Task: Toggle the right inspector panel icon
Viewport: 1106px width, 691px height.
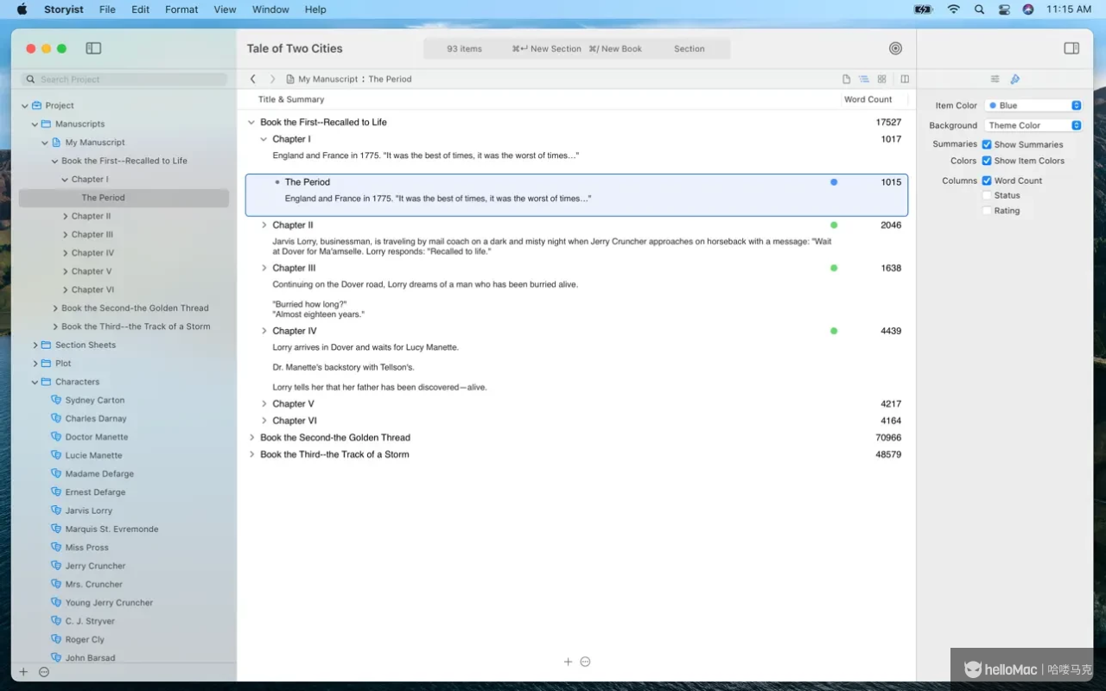Action: 1071,48
